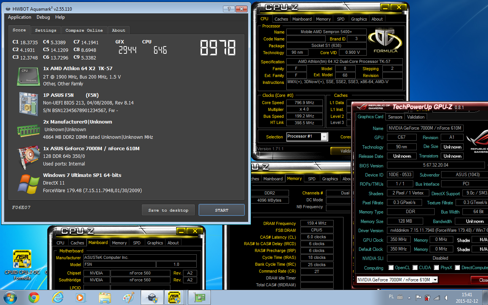Open the Application menu in Aquamark
488x305 pixels.
coord(20,17)
